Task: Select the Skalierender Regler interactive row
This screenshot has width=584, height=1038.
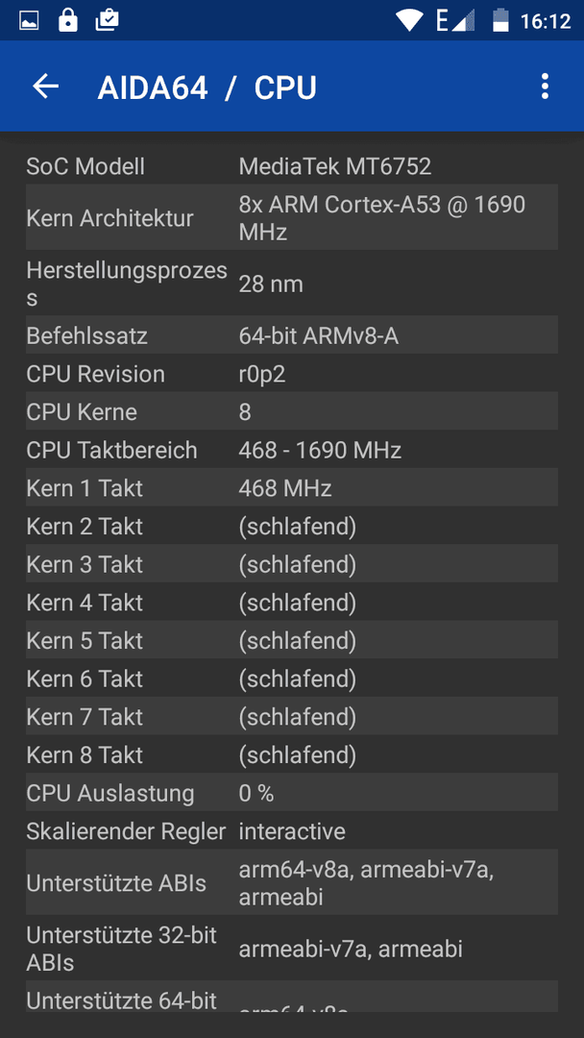Action: click(x=292, y=830)
